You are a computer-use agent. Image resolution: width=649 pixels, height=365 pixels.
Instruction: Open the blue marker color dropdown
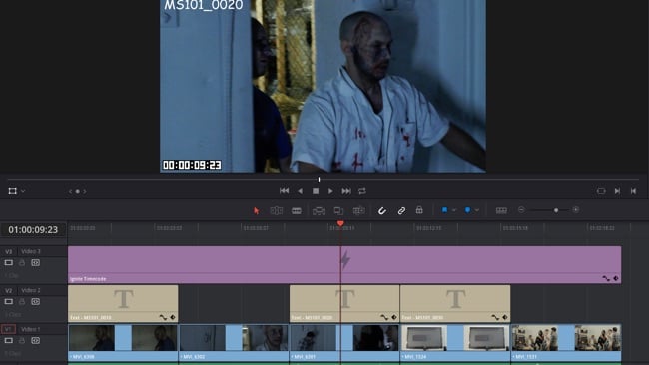pyautogui.click(x=477, y=210)
